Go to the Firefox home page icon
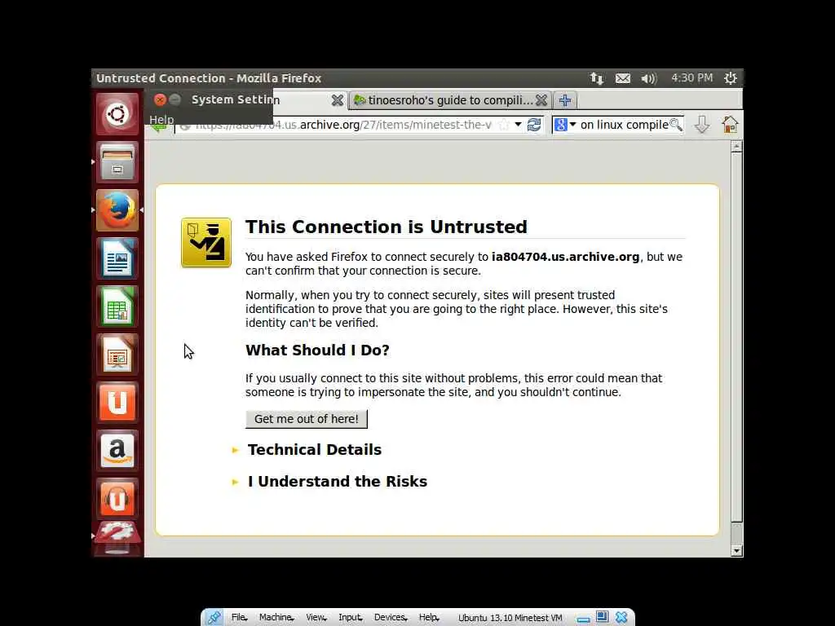The image size is (835, 626). [730, 125]
